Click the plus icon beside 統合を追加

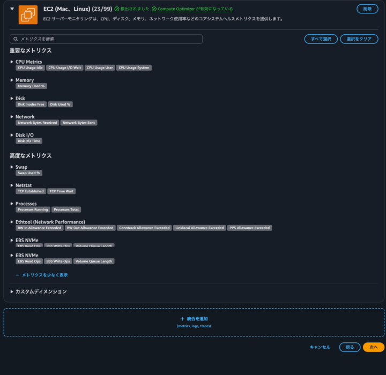point(182,319)
